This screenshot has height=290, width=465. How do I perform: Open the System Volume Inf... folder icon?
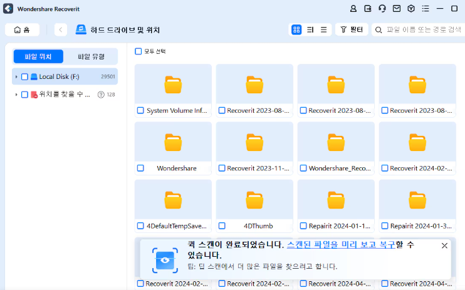click(x=173, y=85)
